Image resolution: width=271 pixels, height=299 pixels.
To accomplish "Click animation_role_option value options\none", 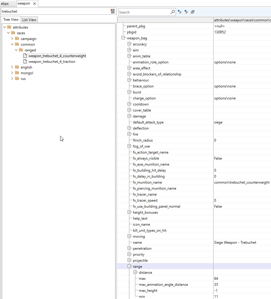I will pos(225,62).
